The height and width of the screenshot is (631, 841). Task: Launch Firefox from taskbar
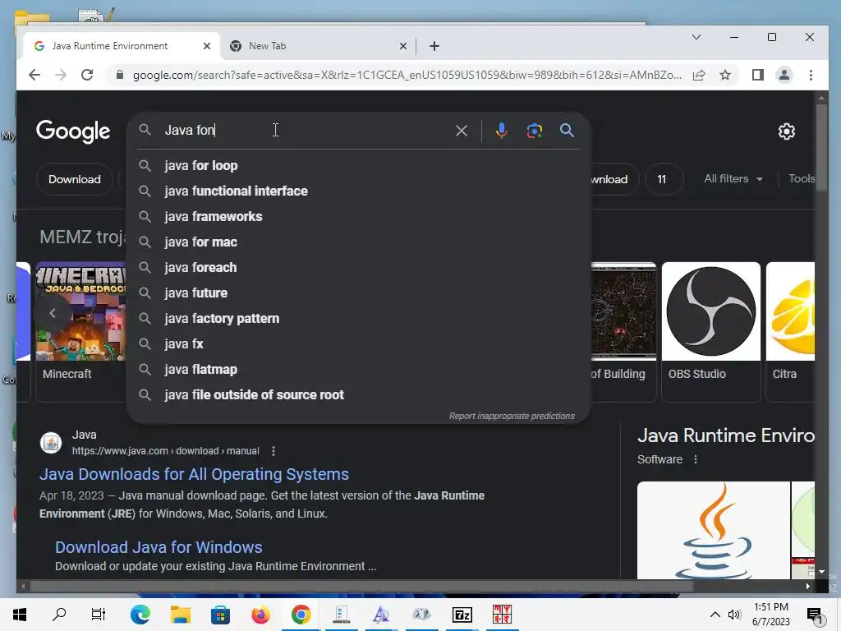[260, 615]
